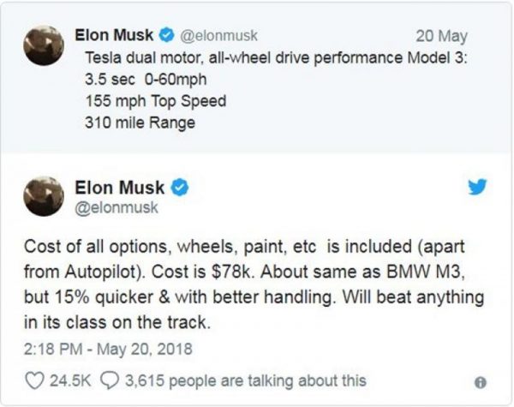Screen dimensions: 514x407
Task: Click the Twitter bird logo icon
Action: 477,187
